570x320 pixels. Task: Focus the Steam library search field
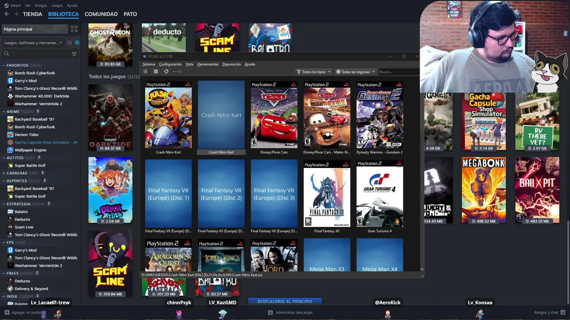tap(39, 54)
